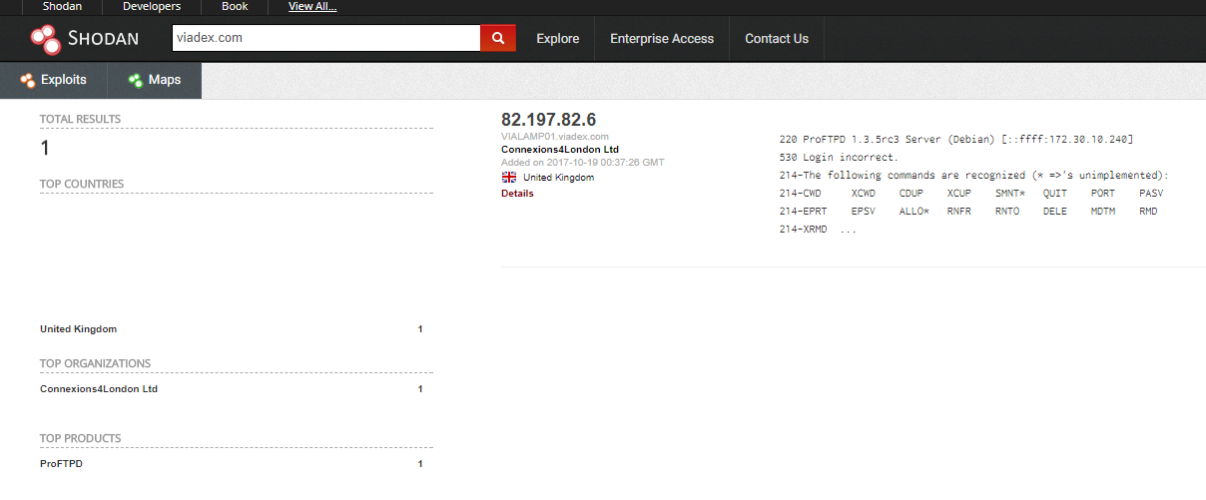Screen dimensions: 1206x500
Task: Click the TOP ORGANIZATIONS heading
Action: [95, 364]
